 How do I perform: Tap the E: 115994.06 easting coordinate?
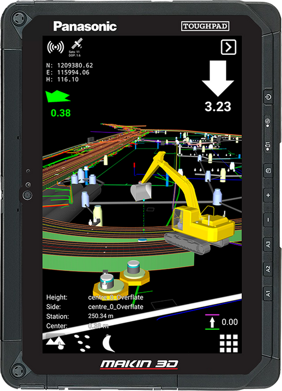click(x=68, y=72)
